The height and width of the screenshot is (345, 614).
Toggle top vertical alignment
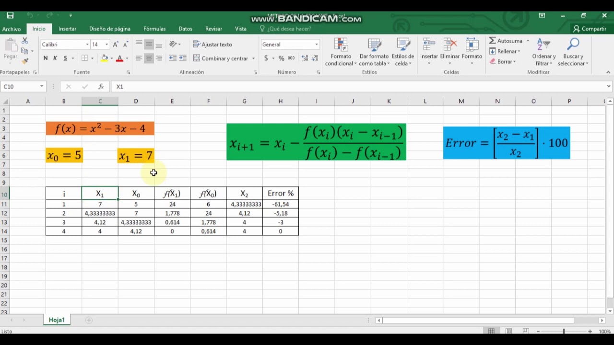click(139, 45)
